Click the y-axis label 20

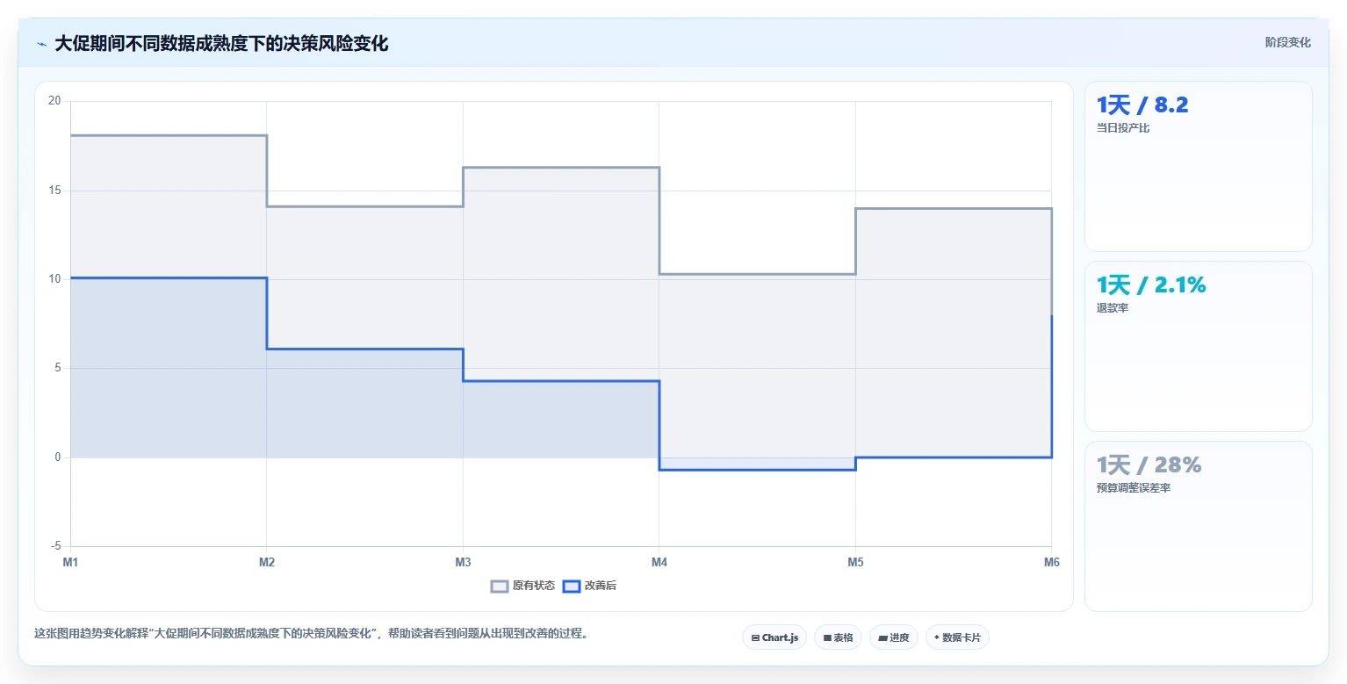pos(54,101)
